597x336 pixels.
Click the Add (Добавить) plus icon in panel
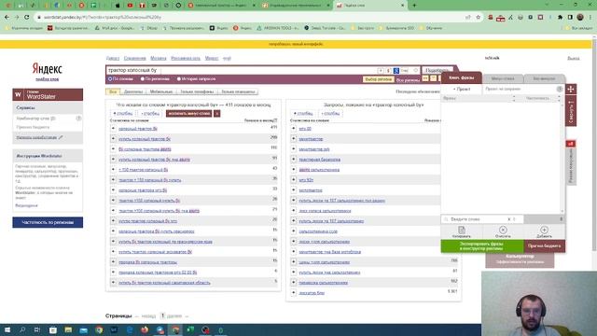pyautogui.click(x=544, y=231)
